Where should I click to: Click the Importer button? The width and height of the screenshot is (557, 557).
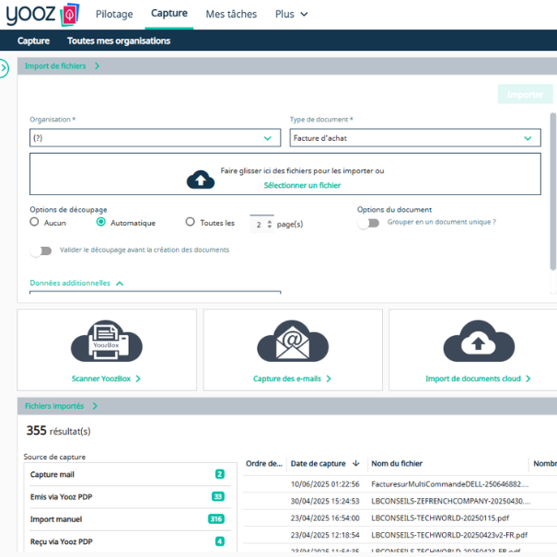point(525,95)
